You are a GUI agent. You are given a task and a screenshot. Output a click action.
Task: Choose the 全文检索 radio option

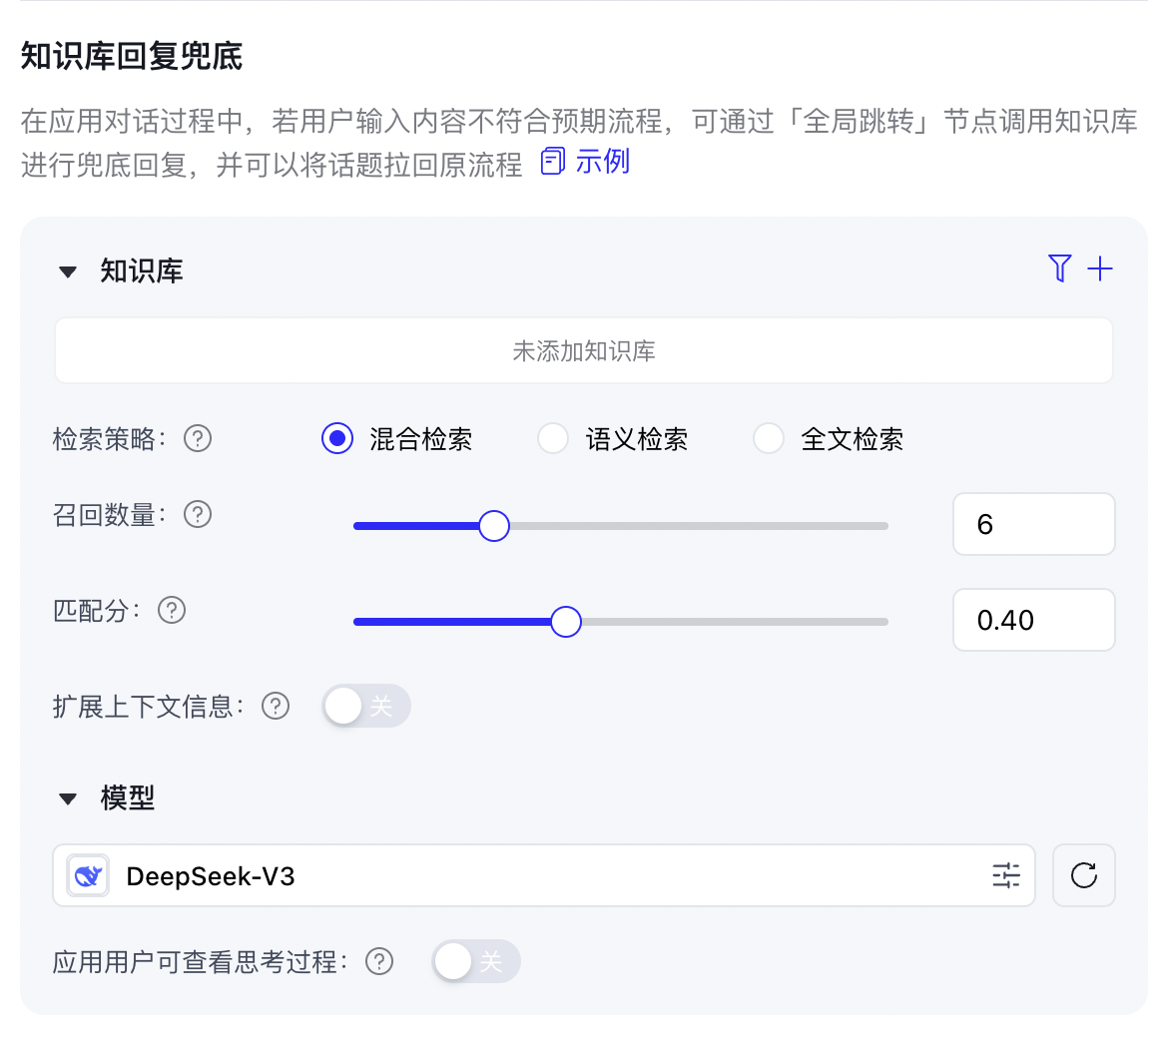769,438
